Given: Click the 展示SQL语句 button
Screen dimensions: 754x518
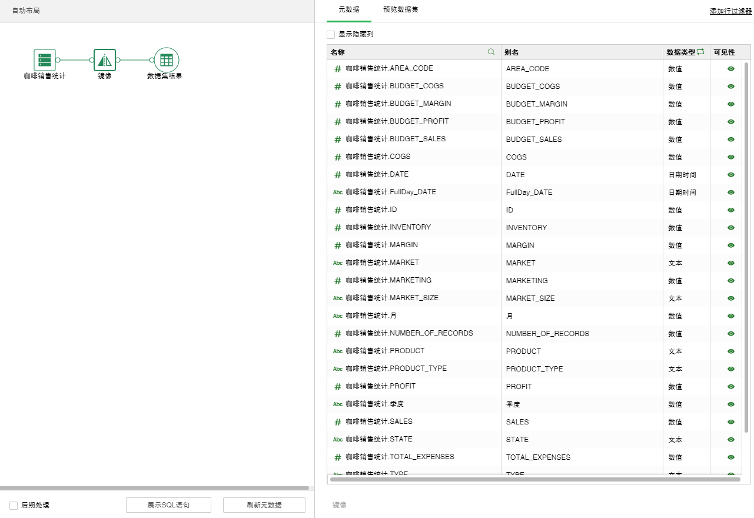Looking at the screenshot, I should (x=168, y=505).
